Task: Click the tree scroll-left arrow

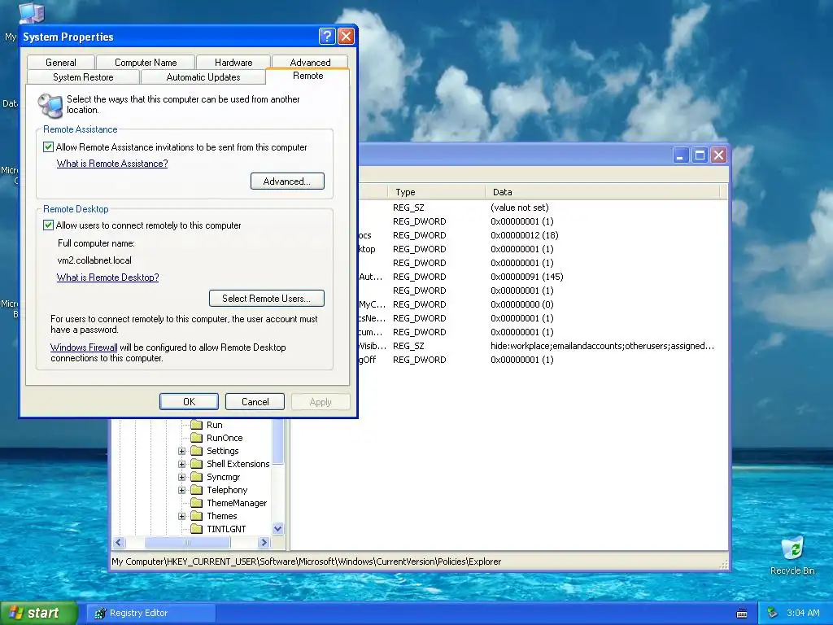Action: coord(119,542)
